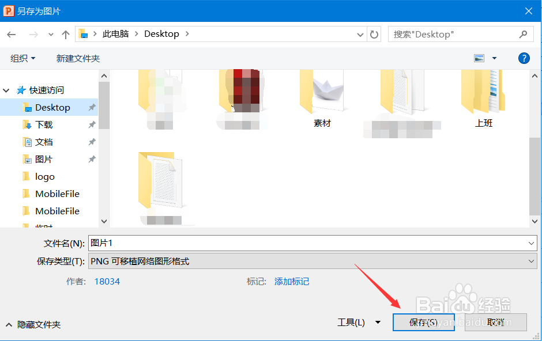Click the PowerPoint icon in the title bar
This screenshot has height=341, width=542.
point(8,10)
